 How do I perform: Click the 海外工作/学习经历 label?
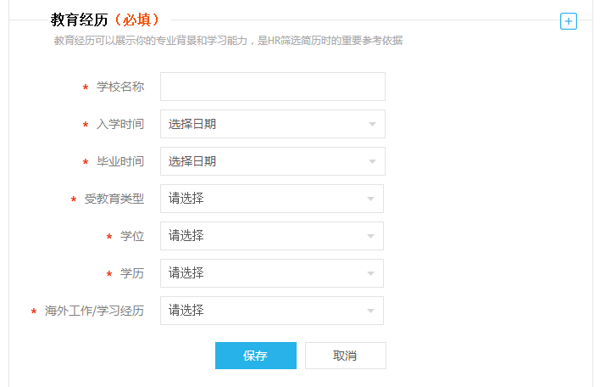point(94,311)
